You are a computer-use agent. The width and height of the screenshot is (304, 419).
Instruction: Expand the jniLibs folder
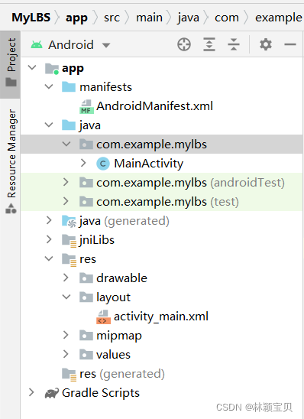(x=49, y=239)
